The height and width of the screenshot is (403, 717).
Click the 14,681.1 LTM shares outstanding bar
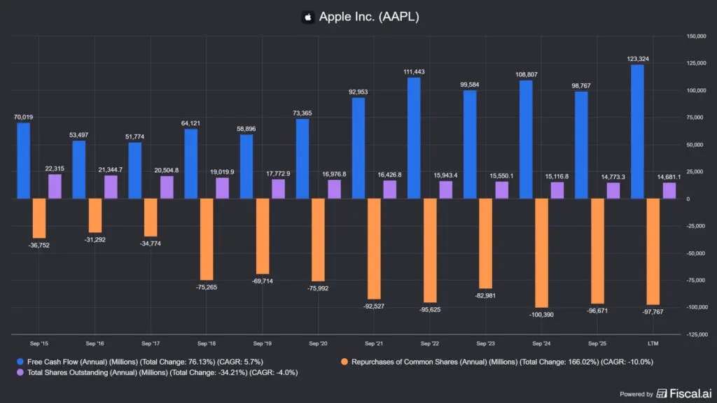click(x=669, y=190)
